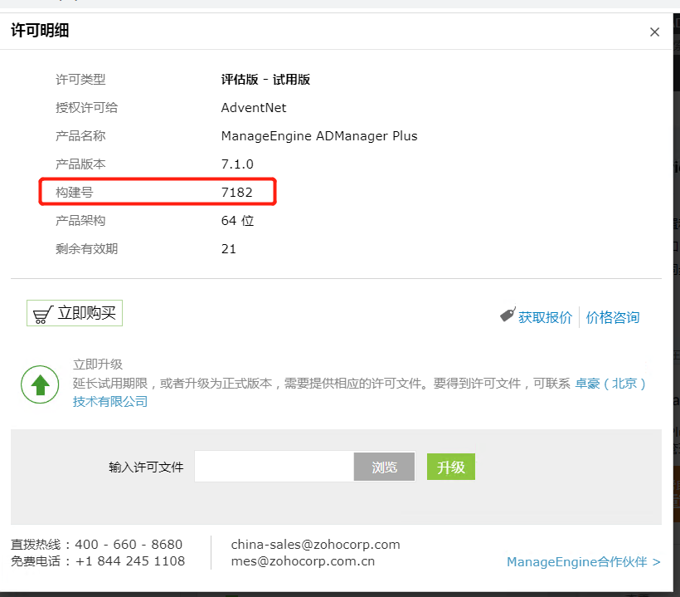This screenshot has height=597, width=680.
Task: Click the shopping cart icon
Action: [42, 315]
